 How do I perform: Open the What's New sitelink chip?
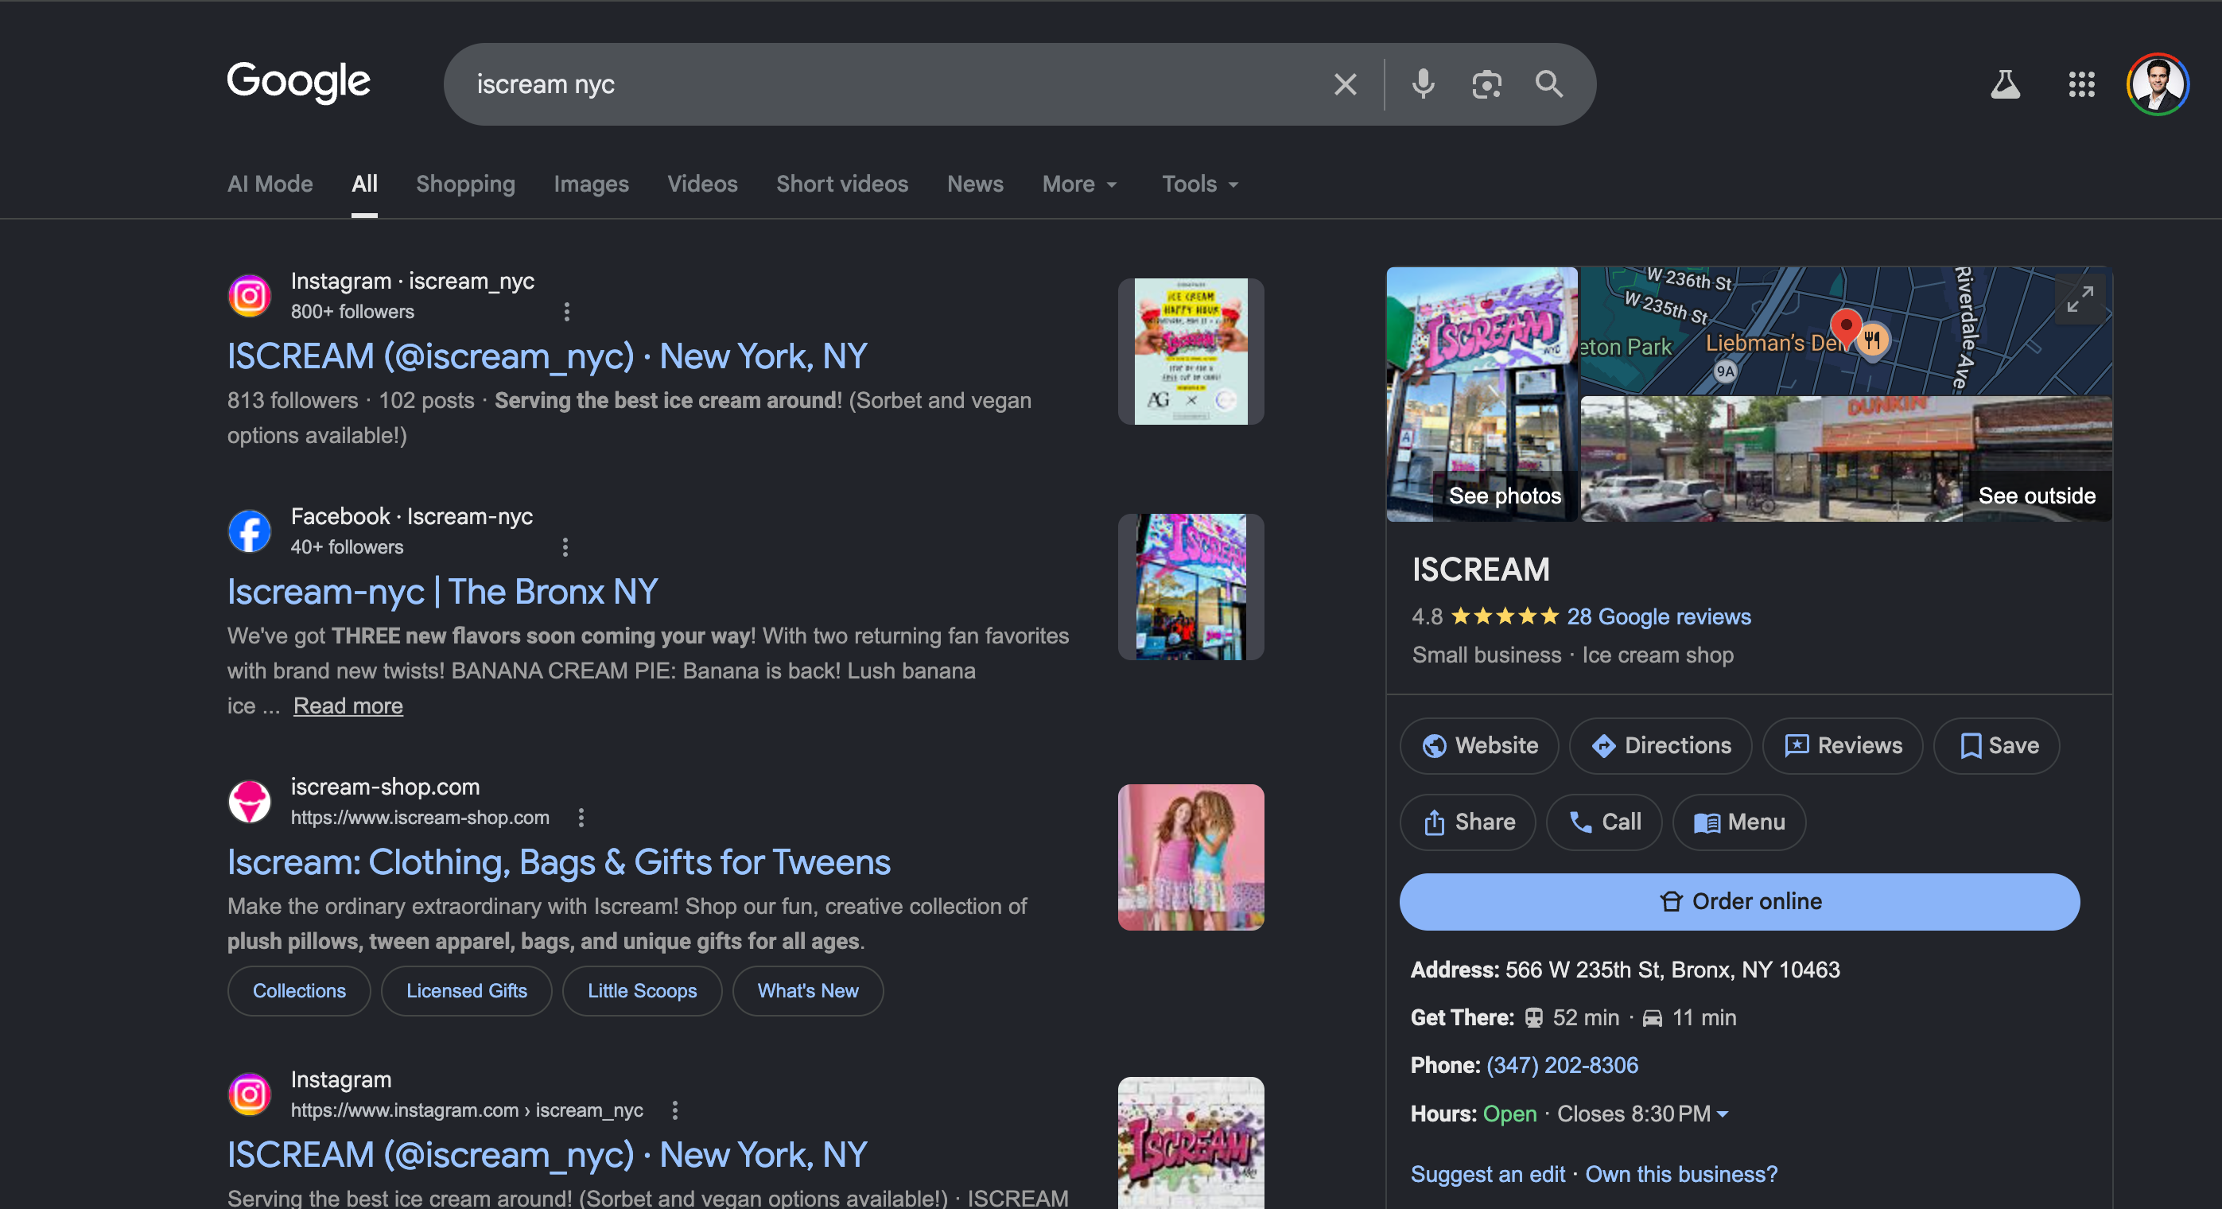click(807, 991)
